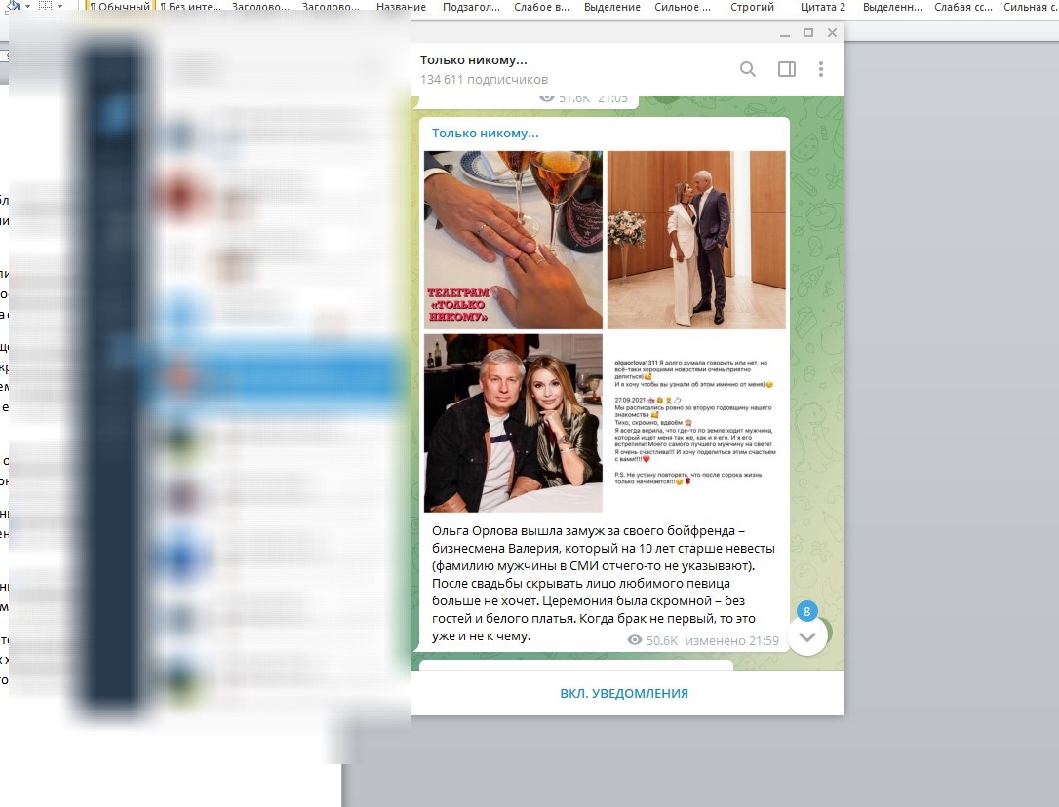Toggle the Telegram right side panel
Viewport: 1059px width, 807px height.
tap(787, 69)
